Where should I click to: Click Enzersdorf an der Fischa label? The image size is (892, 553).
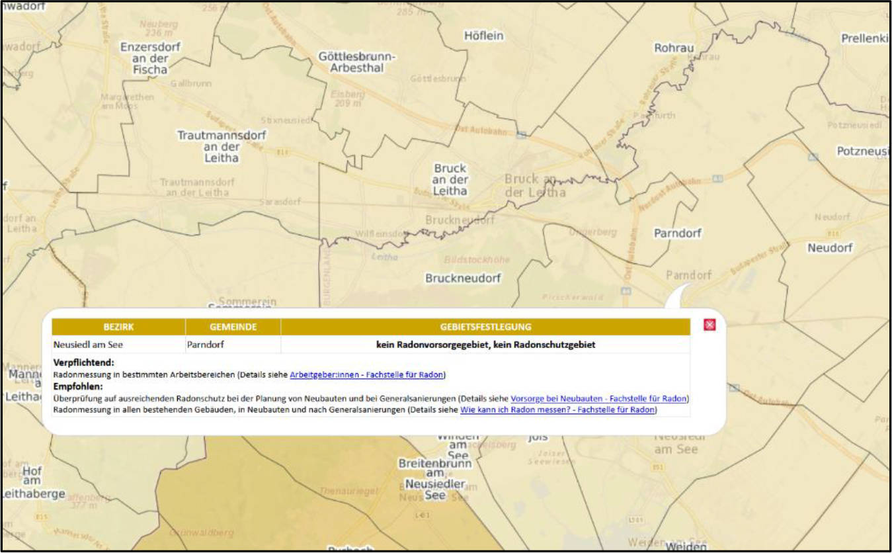pos(150,58)
